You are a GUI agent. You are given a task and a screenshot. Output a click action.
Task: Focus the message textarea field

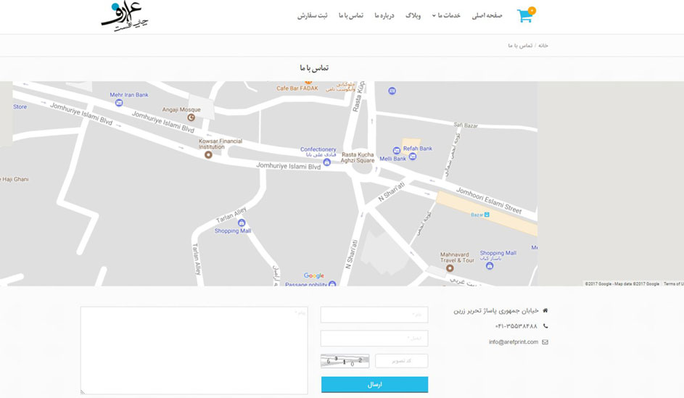[x=194, y=350]
